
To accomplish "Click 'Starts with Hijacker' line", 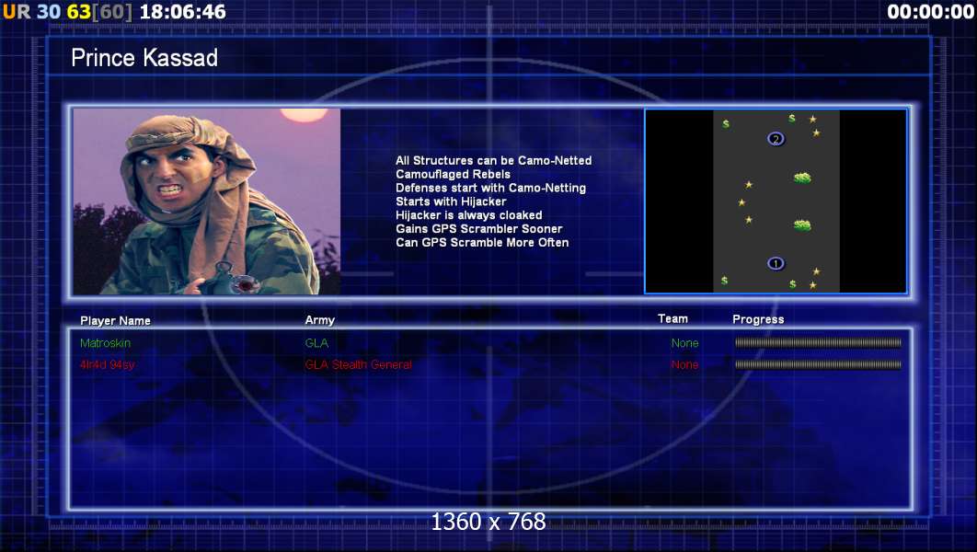I will tap(451, 201).
